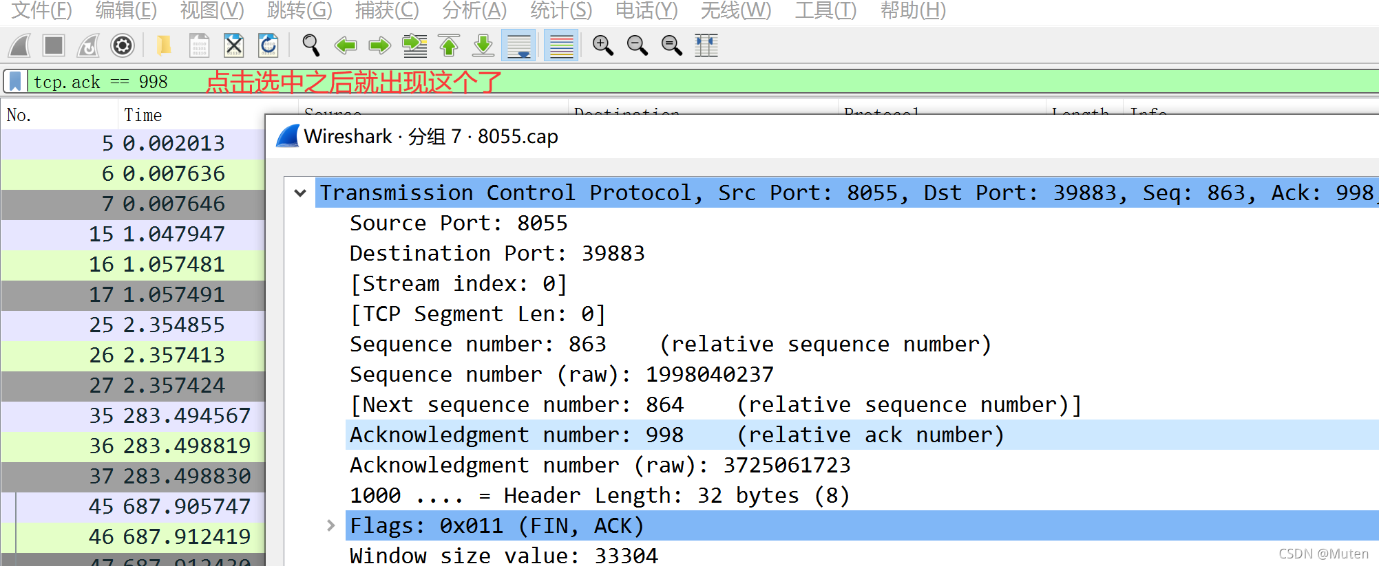1379x566 pixels.
Task: Reload the capture file
Action: coord(269,46)
